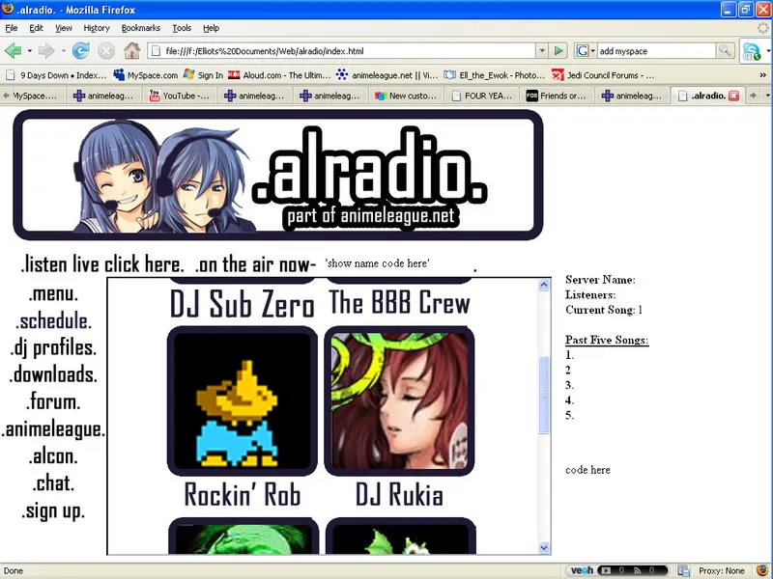Open the .forum. link
773x579 pixels.
(x=53, y=401)
